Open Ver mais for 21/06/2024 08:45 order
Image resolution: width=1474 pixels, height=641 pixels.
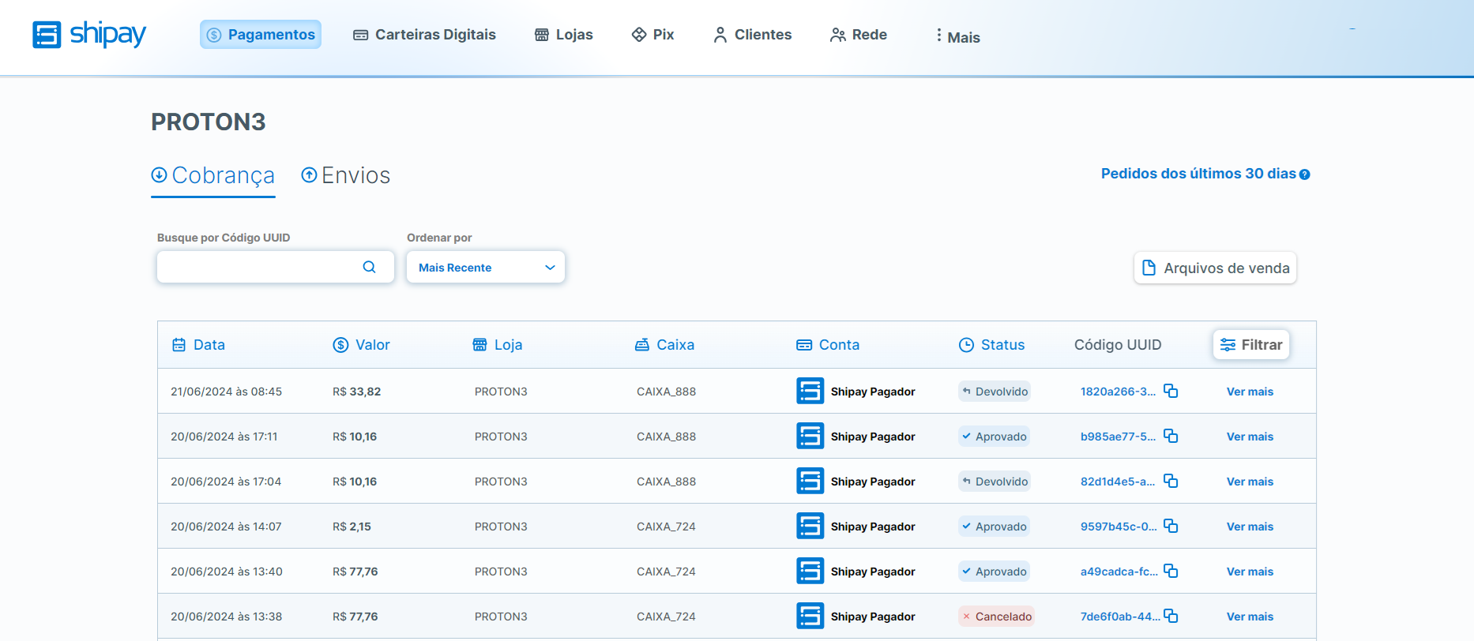(1250, 392)
